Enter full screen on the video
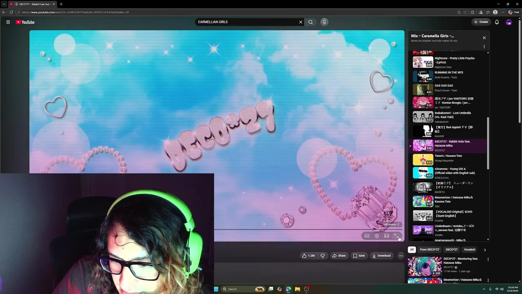This screenshot has width=522, height=294. point(396,236)
